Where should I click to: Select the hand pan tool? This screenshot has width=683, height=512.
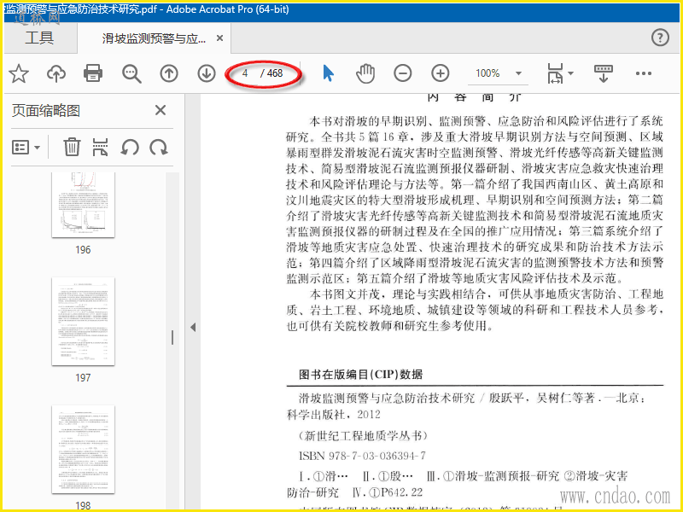(x=365, y=73)
